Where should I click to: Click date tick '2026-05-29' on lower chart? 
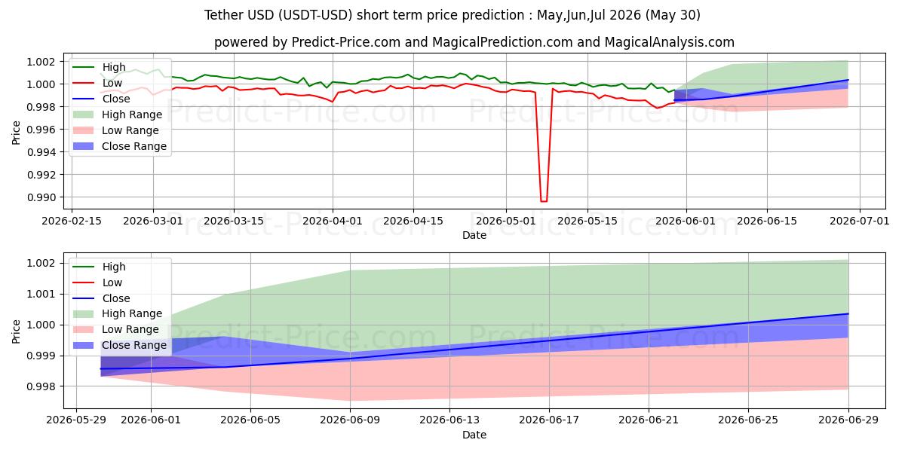point(76,420)
